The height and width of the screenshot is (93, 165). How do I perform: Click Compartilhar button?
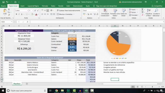pyautogui.click(x=157, y=6)
